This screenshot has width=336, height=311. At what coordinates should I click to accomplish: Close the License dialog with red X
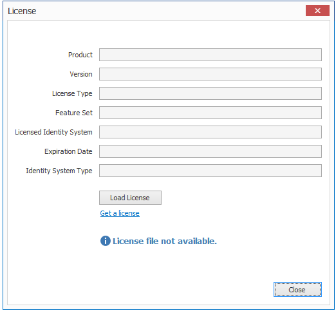tap(317, 11)
